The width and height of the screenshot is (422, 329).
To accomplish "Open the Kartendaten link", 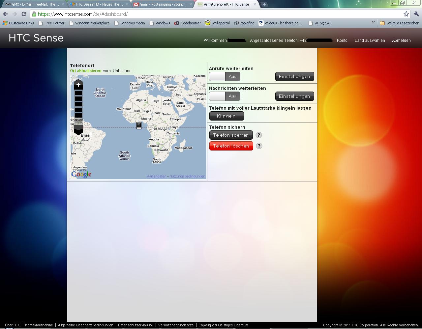I will (x=157, y=177).
